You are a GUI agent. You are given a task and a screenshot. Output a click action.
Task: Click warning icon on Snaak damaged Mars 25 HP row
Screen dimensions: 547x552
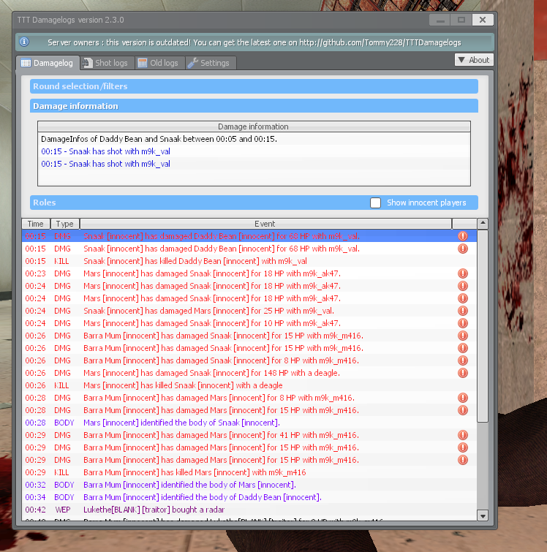click(x=462, y=311)
